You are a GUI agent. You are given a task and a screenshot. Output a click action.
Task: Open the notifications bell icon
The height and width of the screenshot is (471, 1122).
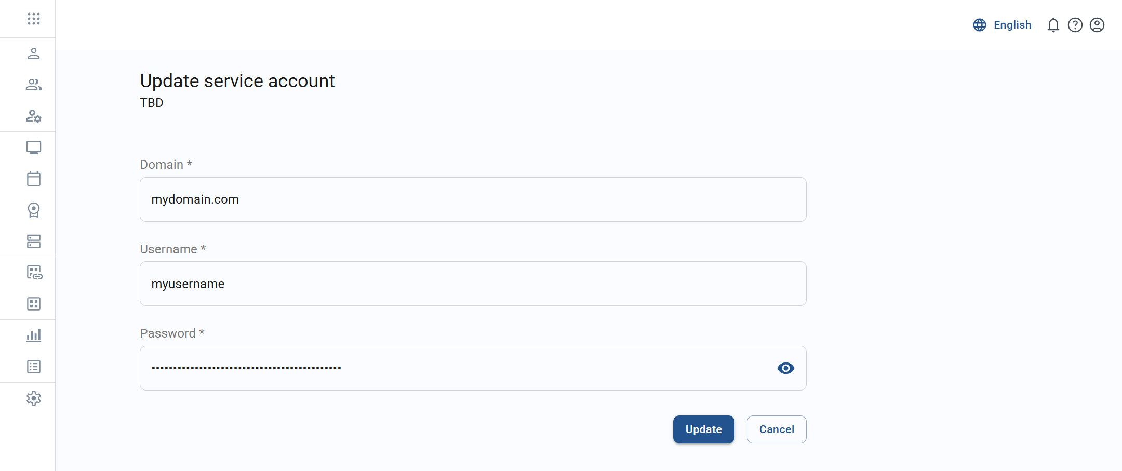point(1053,24)
